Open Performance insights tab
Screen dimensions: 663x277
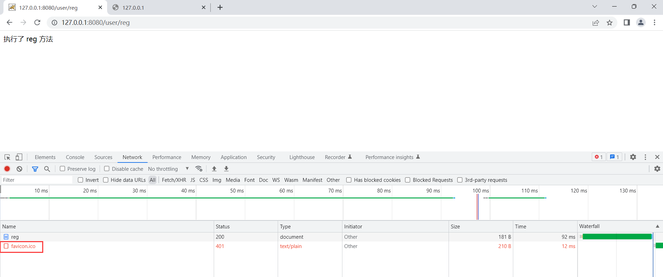pos(392,157)
